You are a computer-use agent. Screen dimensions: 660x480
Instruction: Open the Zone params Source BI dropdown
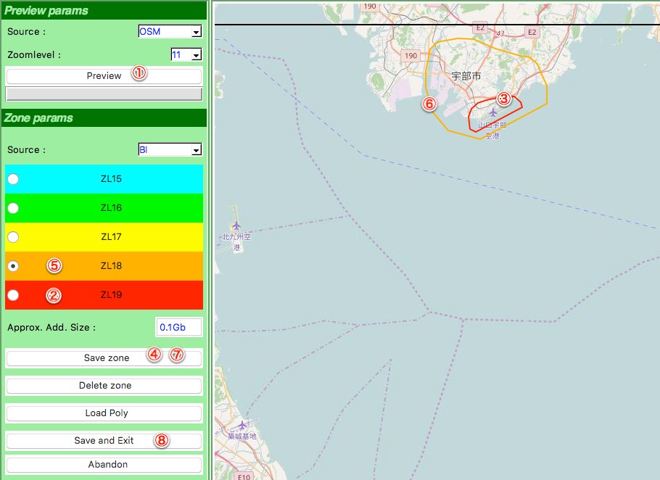tap(170, 150)
